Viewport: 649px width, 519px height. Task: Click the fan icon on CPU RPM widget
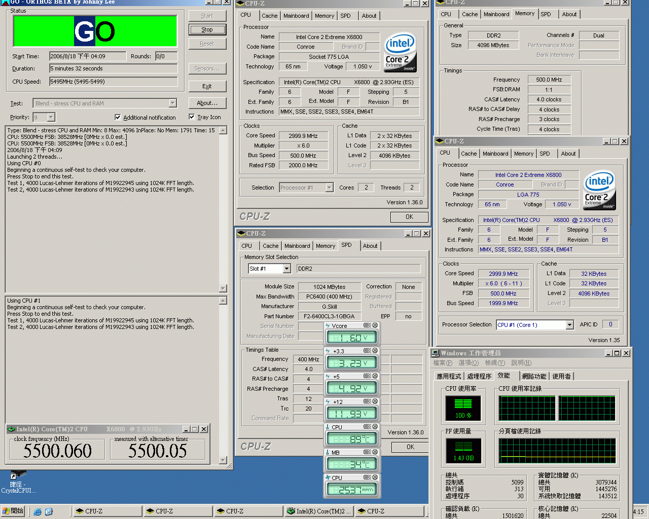coord(328,477)
